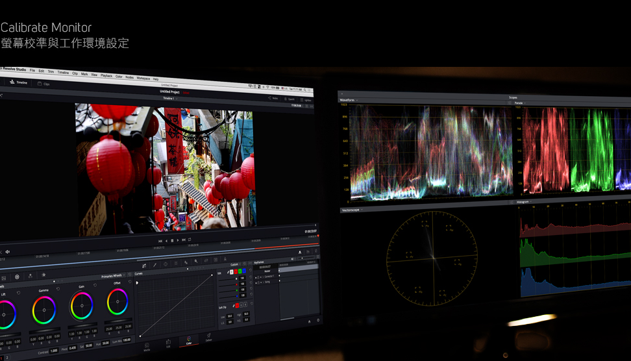The image size is (631, 361).
Task: Stop playback in the viewer
Action: coord(172,240)
